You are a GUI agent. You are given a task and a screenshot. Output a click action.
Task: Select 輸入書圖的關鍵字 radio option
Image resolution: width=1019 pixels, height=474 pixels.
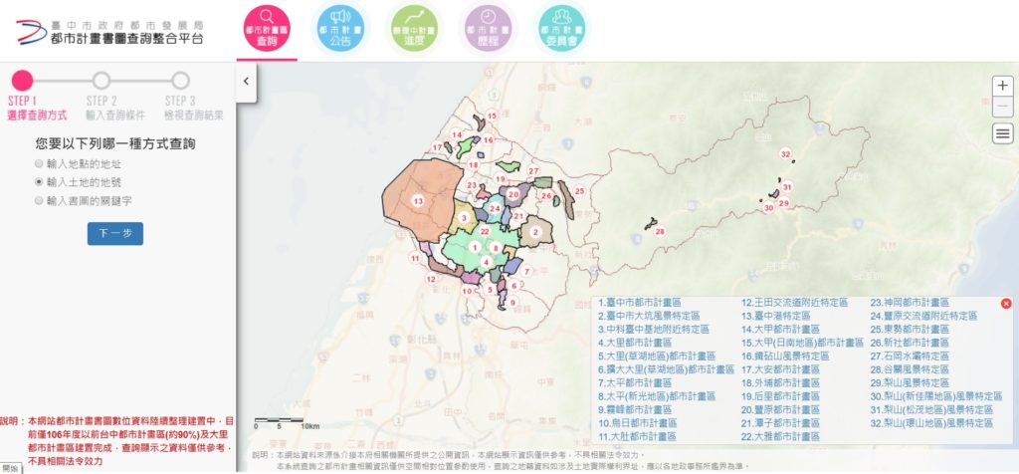pos(39,201)
